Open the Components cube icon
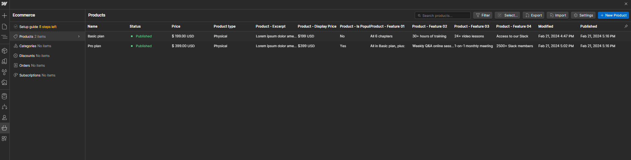This screenshot has width=631, height=160. [4, 51]
